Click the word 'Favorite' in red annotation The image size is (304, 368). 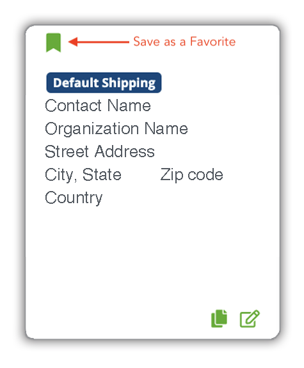(x=212, y=42)
